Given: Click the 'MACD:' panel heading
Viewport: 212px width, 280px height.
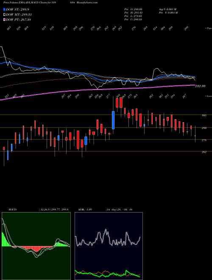Looking at the screenshot, I should coord(13,210).
